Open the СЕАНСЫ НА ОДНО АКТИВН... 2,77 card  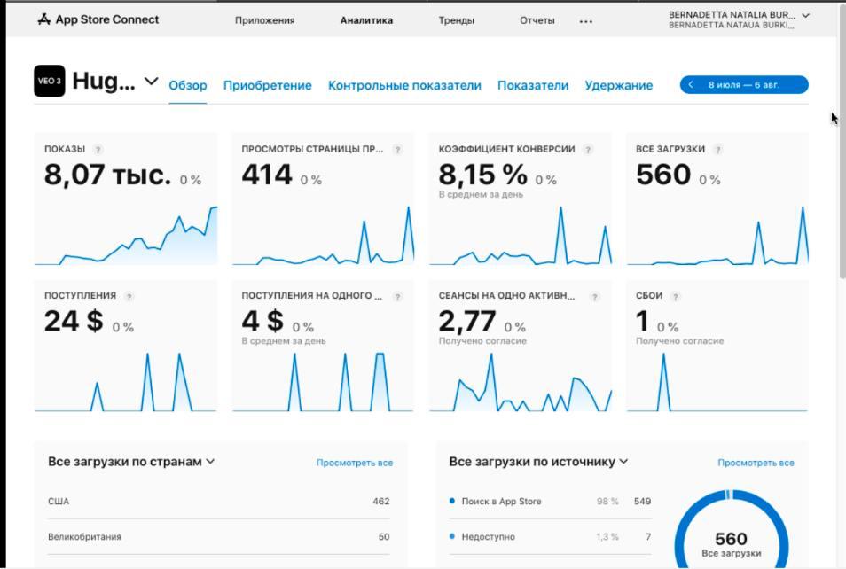click(x=521, y=346)
